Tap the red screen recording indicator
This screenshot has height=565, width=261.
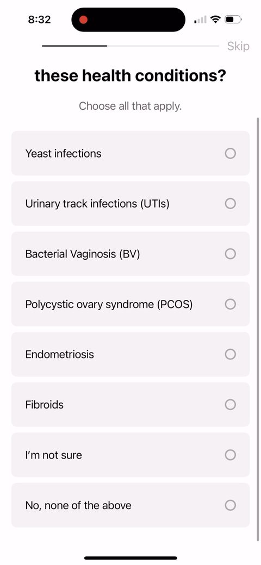point(84,20)
